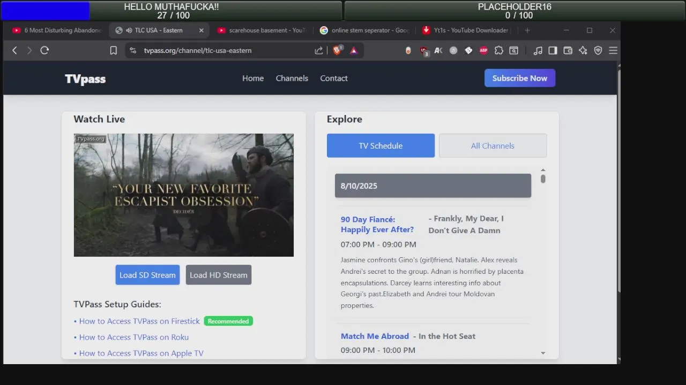
Task: Click the AK extension icon
Action: click(x=438, y=50)
